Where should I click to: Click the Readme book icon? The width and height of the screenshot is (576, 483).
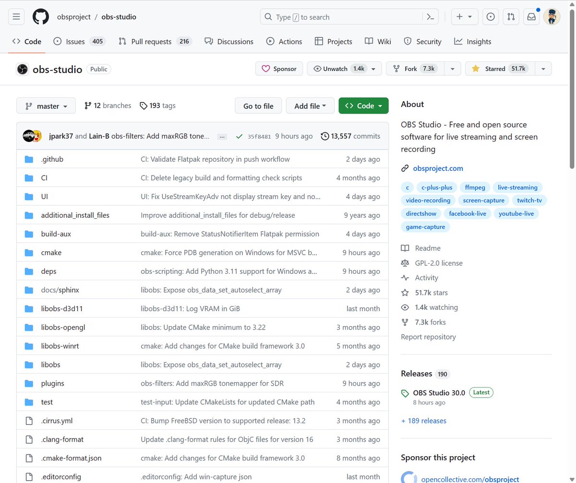405,248
